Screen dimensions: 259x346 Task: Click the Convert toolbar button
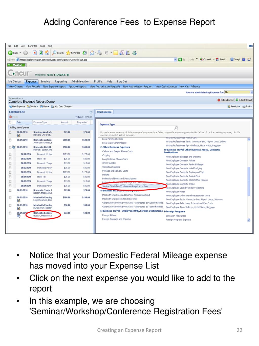coord(205,60)
